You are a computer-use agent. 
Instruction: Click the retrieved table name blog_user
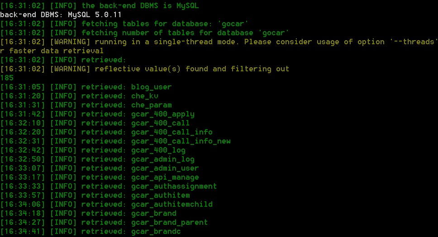151,87
